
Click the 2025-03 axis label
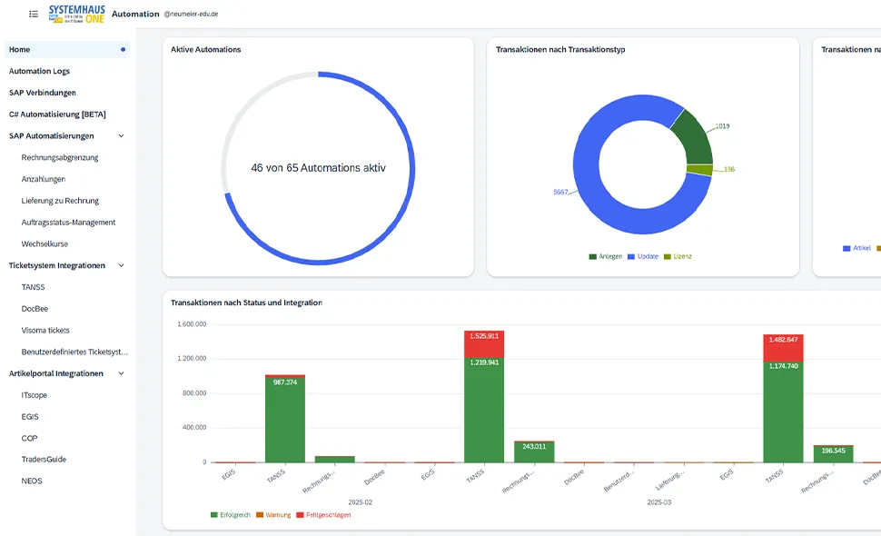point(659,502)
